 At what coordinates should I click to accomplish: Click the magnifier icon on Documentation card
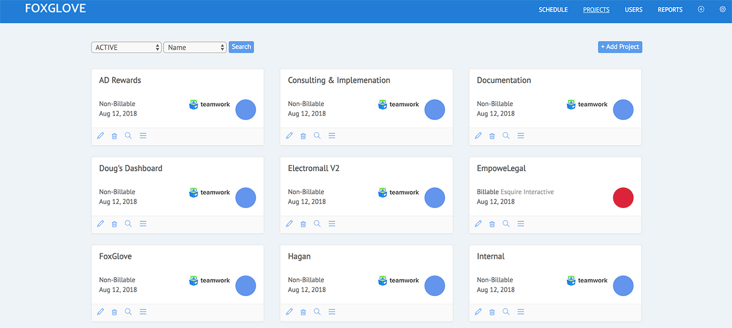tap(506, 136)
